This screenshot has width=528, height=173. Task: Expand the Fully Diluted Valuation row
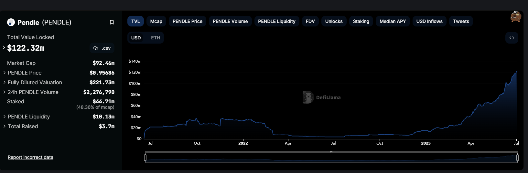point(5,82)
